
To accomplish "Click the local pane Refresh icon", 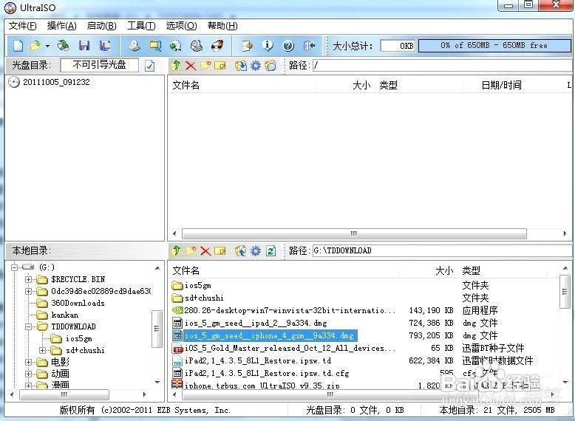I will coord(271,250).
